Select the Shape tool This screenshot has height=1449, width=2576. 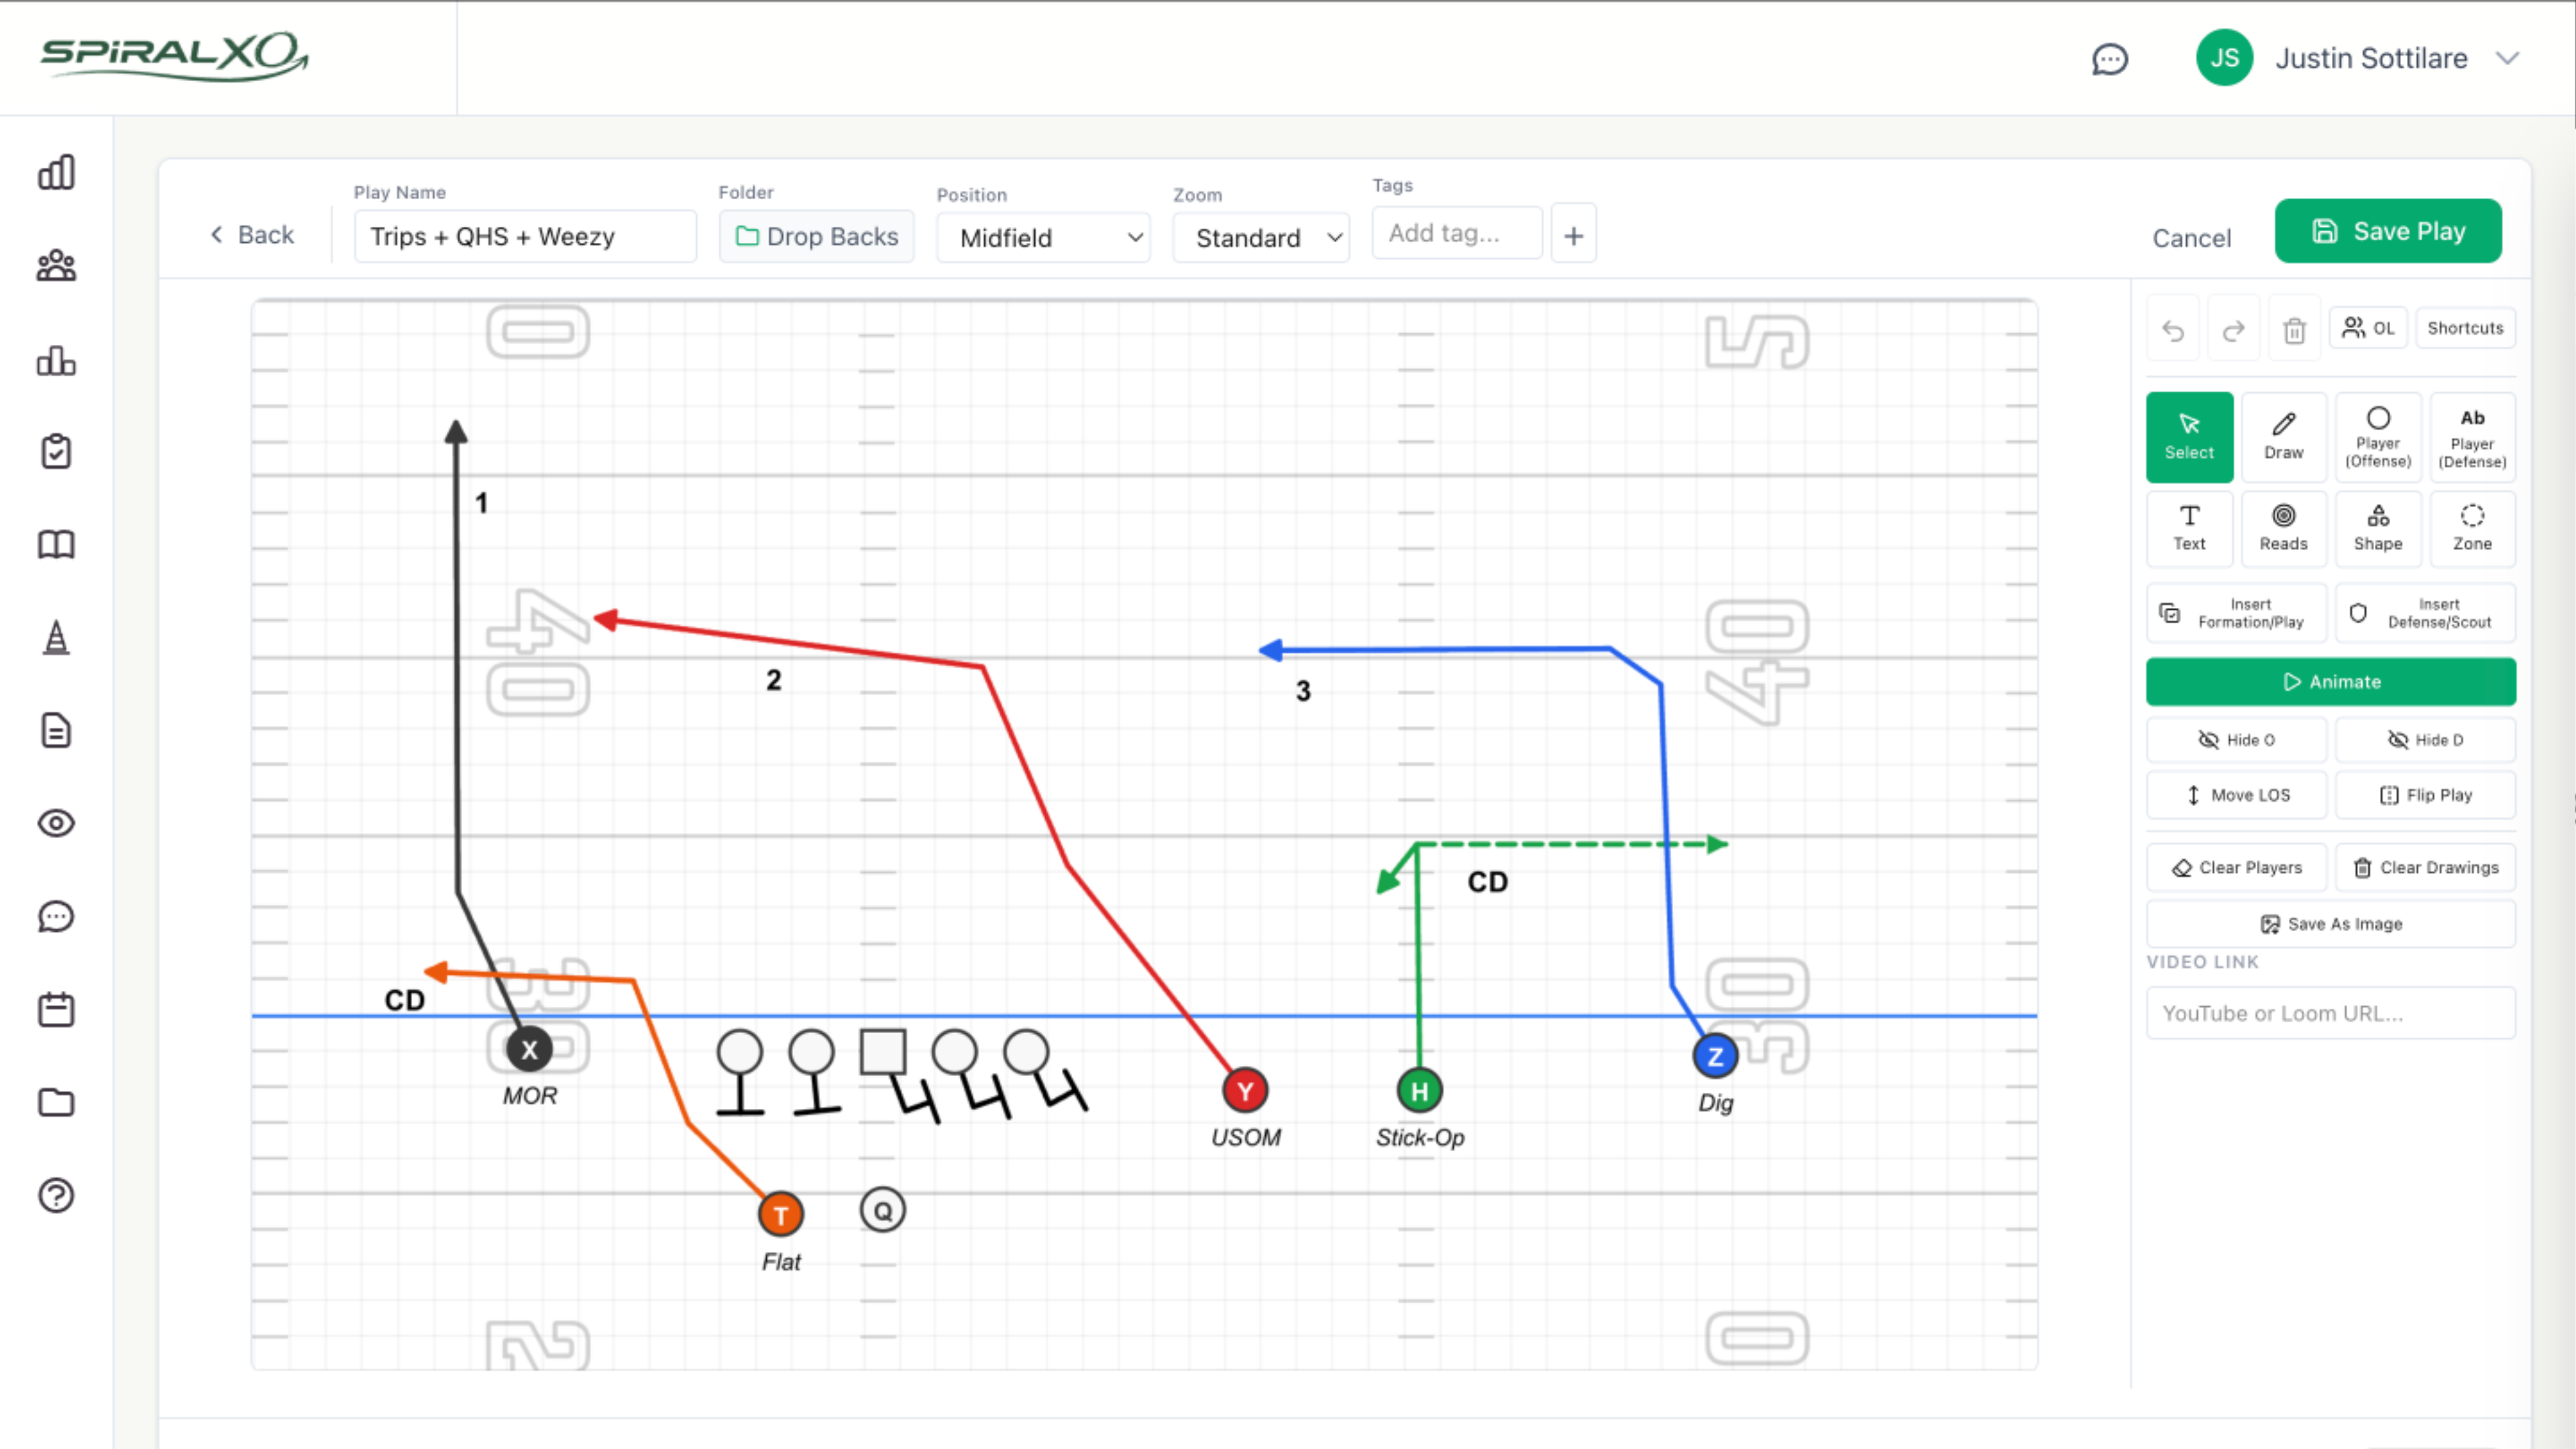(2378, 528)
